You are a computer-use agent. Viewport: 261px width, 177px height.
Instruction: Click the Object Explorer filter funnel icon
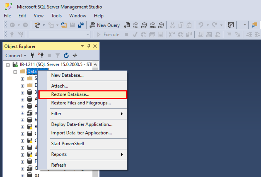click(58, 55)
